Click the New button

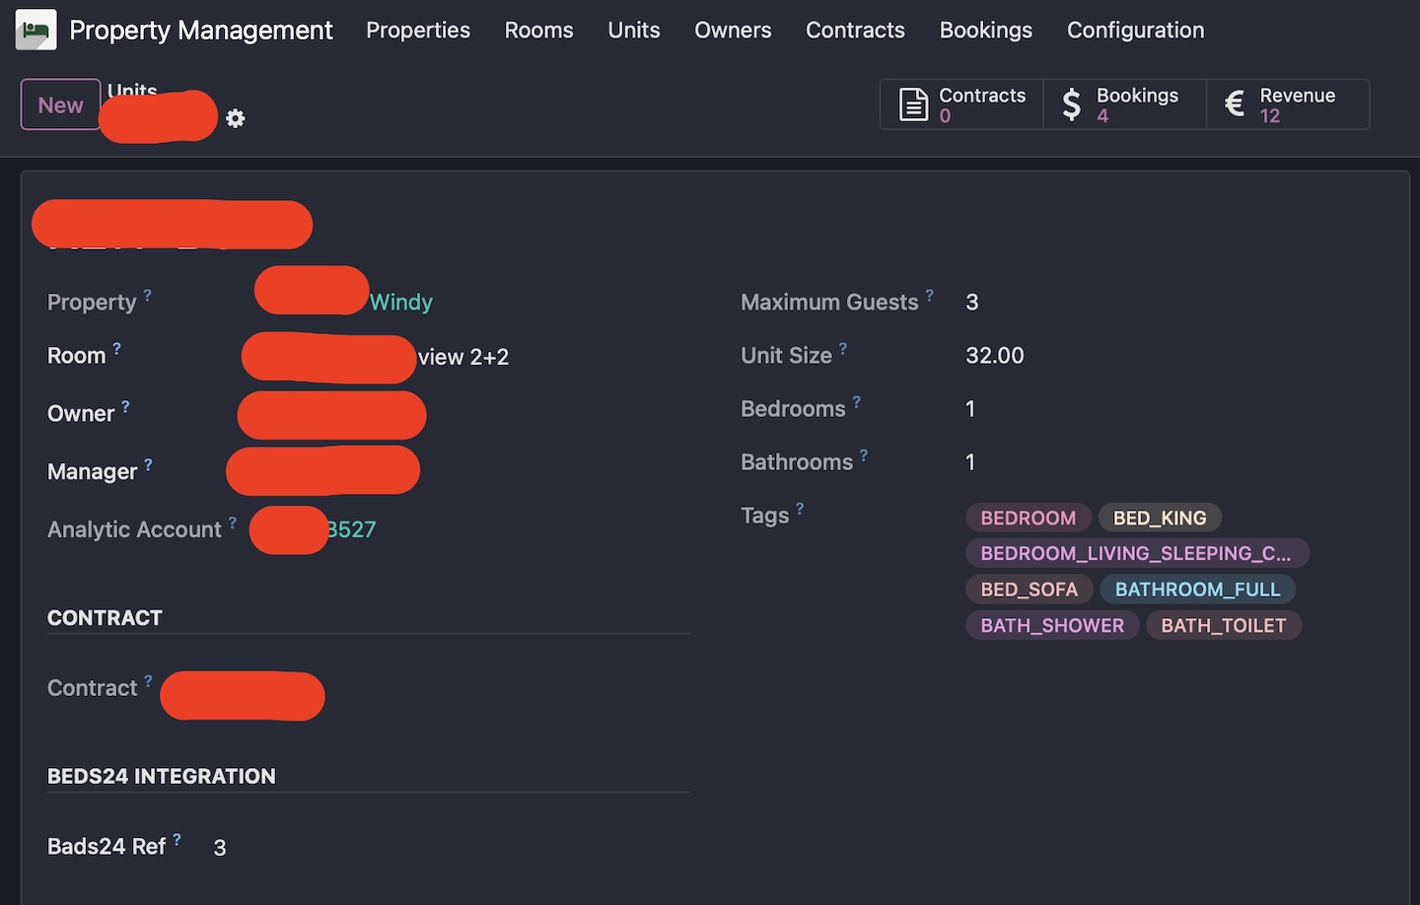(60, 104)
